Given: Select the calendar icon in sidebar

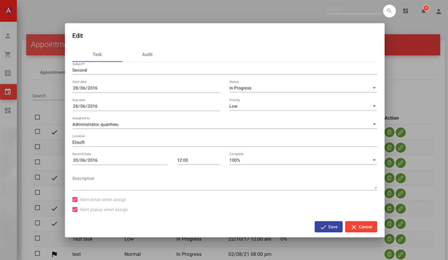Looking at the screenshot, I should coord(8,92).
